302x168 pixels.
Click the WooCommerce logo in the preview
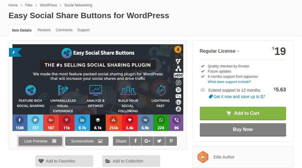pos(178,75)
